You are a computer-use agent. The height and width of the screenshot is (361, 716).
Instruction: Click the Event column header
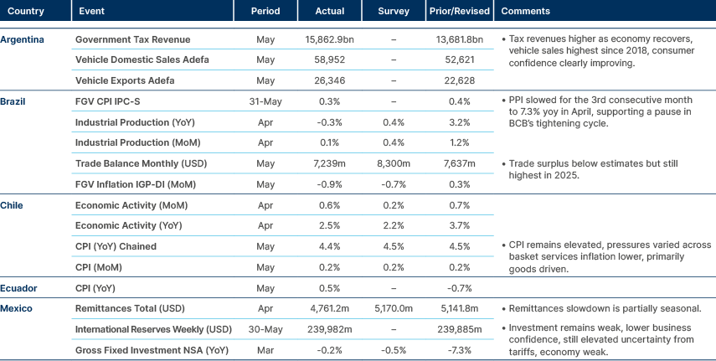[91, 12]
